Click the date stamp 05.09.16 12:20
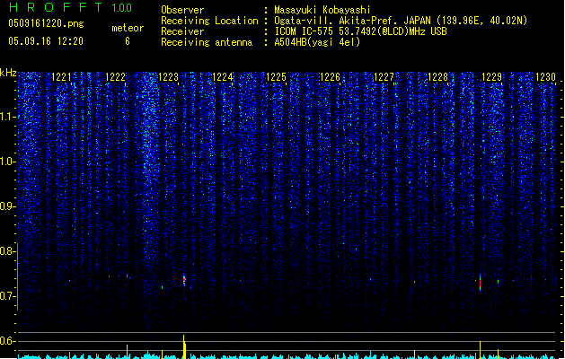Image resolution: width=565 pixels, height=359 pixels. [x=46, y=41]
